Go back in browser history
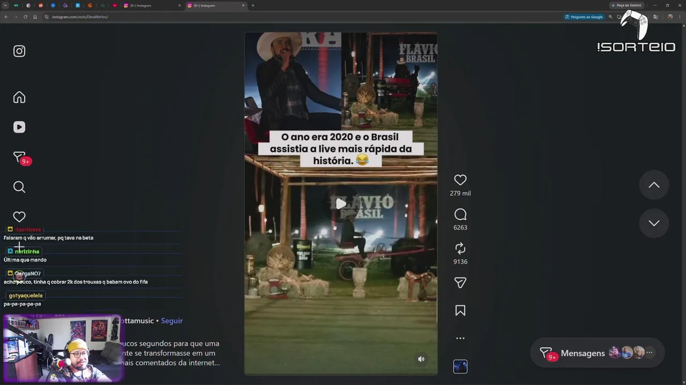686x385 pixels. pos(6,17)
